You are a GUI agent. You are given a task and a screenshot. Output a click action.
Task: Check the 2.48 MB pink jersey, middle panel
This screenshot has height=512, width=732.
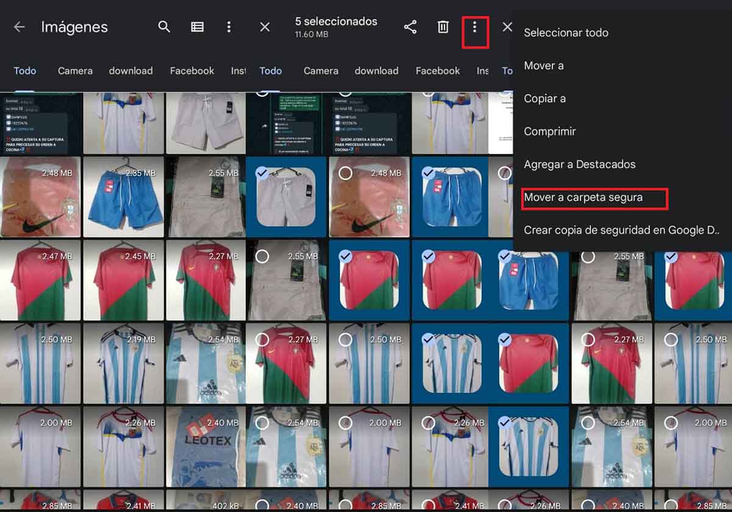pos(345,173)
